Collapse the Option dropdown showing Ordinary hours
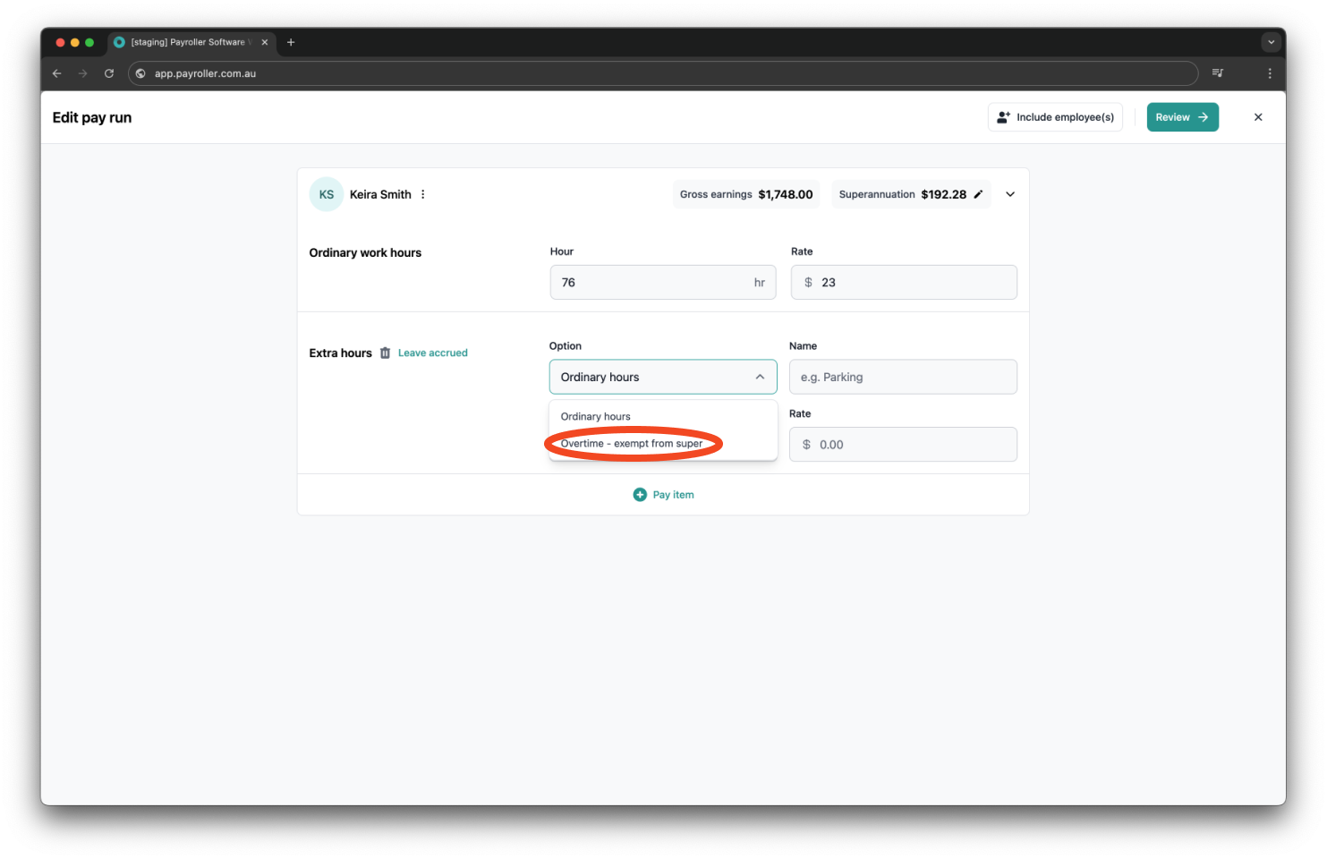Viewport: 1327px width, 859px height. click(x=760, y=377)
